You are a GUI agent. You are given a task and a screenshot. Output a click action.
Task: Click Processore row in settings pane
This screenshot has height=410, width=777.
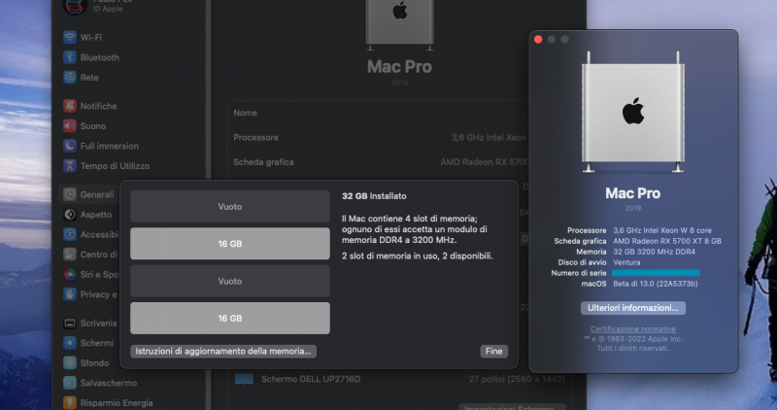[x=379, y=137]
